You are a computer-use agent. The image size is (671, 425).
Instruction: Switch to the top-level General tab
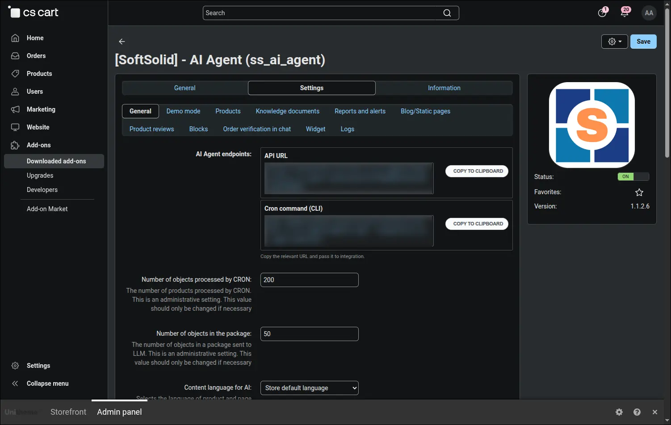point(185,88)
